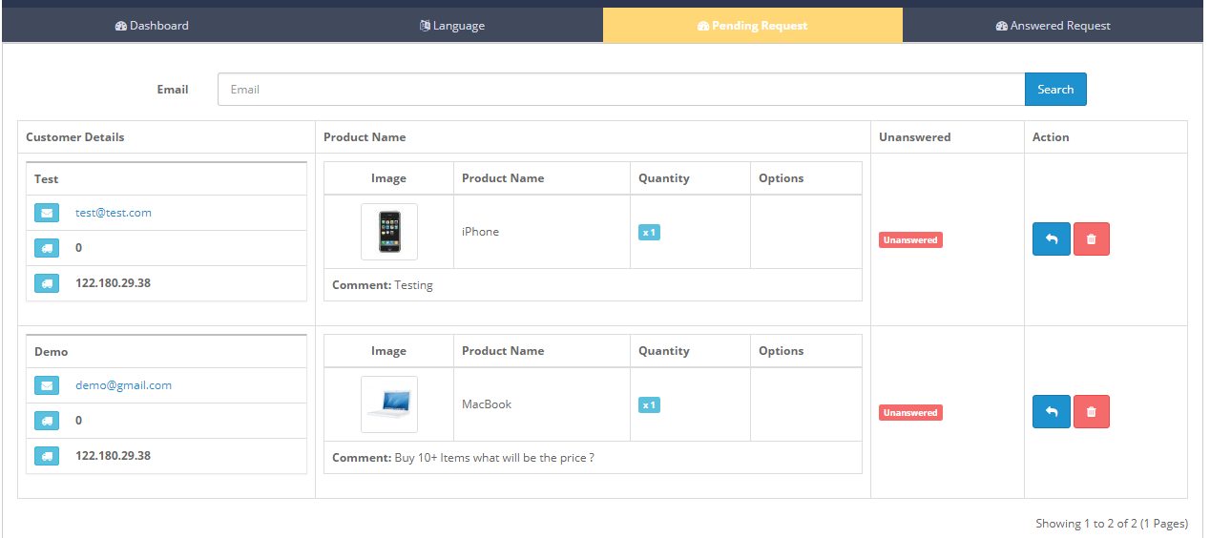Reply to the Demo customer's request

click(x=1052, y=412)
